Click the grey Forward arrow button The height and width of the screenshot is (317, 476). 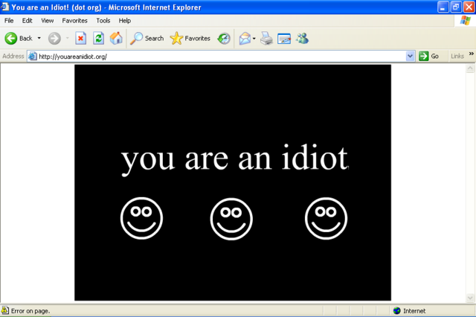coord(54,38)
